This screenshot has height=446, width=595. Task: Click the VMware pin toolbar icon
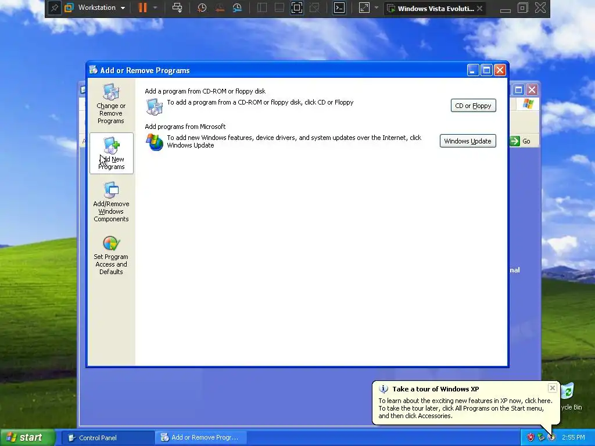pos(54,8)
